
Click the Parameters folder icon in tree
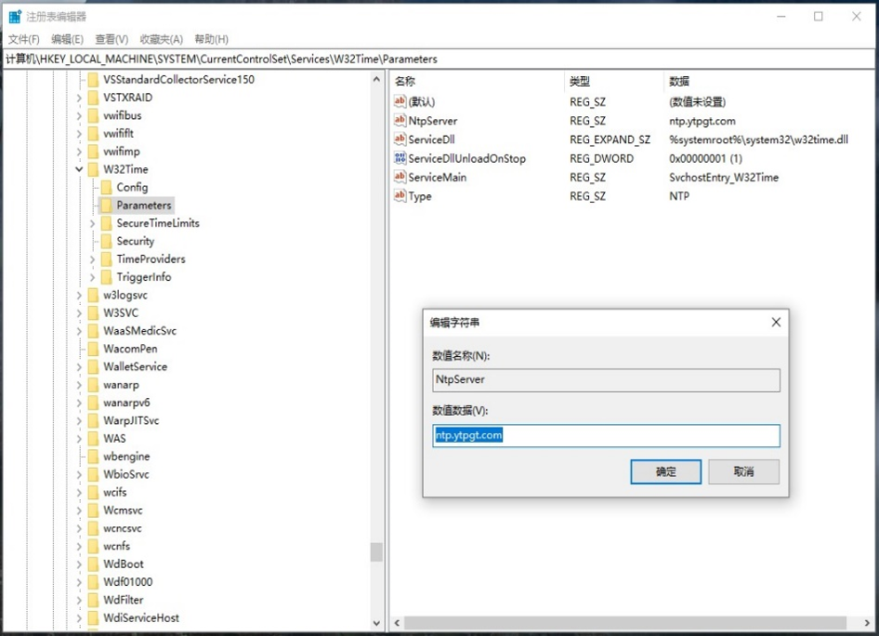106,205
